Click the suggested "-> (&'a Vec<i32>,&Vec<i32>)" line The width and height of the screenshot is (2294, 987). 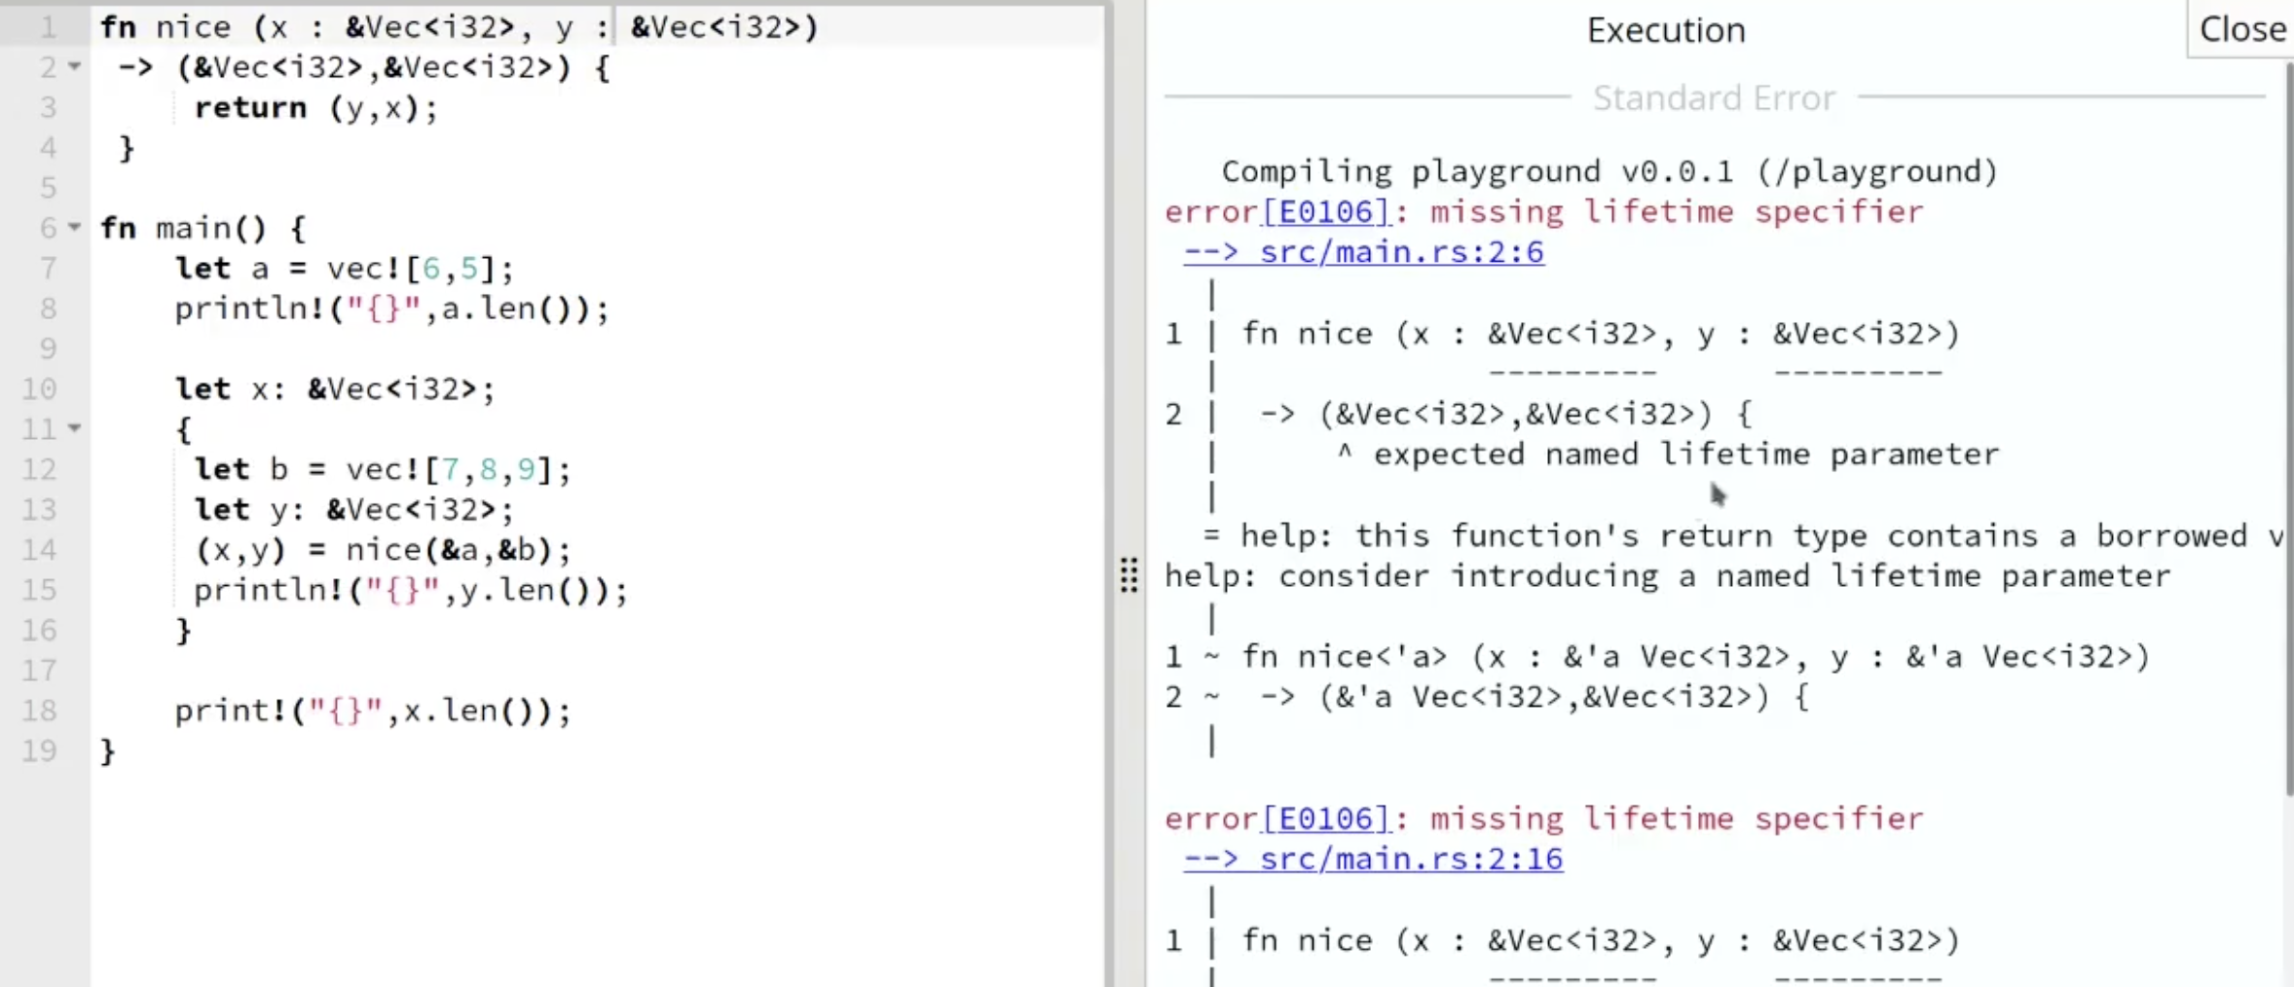pos(1534,698)
